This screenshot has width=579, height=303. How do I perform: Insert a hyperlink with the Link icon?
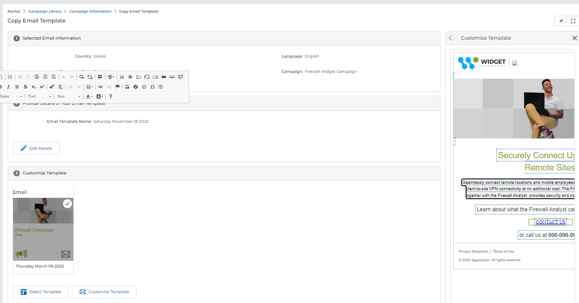tap(100, 87)
